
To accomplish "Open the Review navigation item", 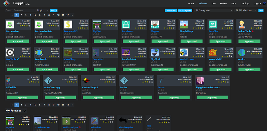I will (x=223, y=4).
